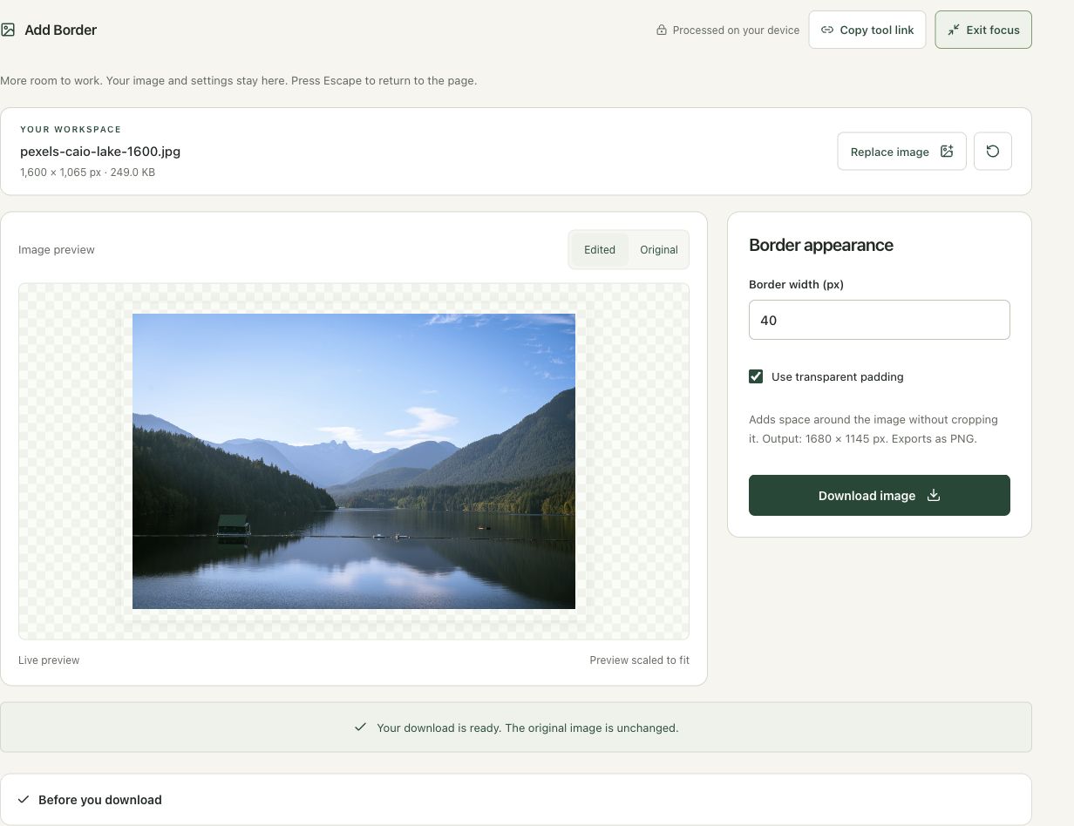Click the collapse arrows icon in Exit focus

(x=954, y=30)
